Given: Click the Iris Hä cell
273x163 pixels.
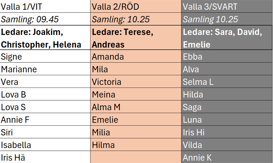Looking at the screenshot, I should point(45,157).
